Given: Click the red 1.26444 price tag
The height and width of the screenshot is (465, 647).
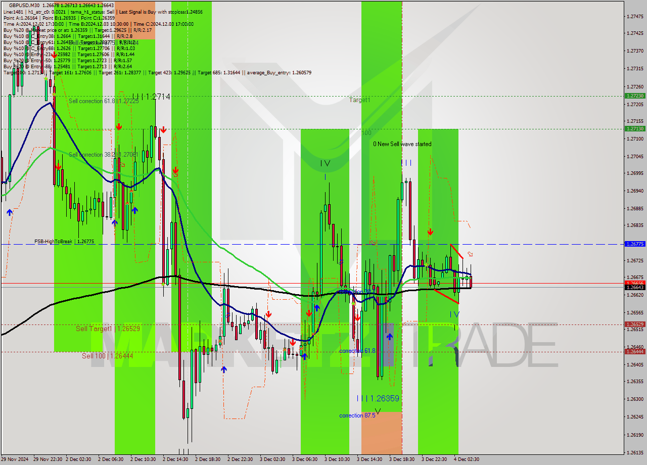Looking at the screenshot, I should 634,351.
